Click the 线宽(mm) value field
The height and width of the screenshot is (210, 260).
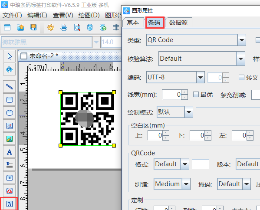pyautogui.click(x=171, y=95)
